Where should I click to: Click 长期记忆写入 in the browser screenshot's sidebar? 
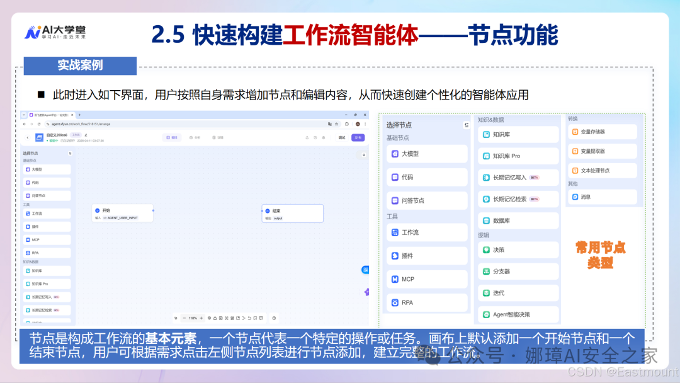(x=47, y=297)
